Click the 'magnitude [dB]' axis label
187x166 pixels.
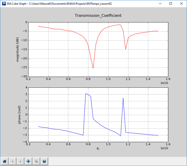(18, 50)
